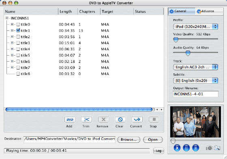Start conversion with the Convert icon
Viewport: 227px width, 159px height.
(x=137, y=120)
